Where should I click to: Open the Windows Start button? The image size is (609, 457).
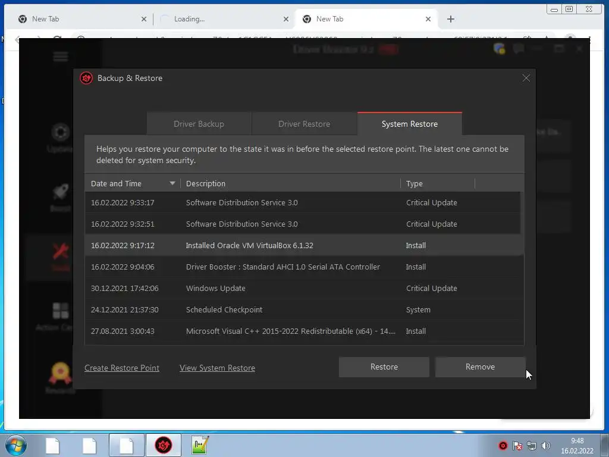pyautogui.click(x=16, y=445)
